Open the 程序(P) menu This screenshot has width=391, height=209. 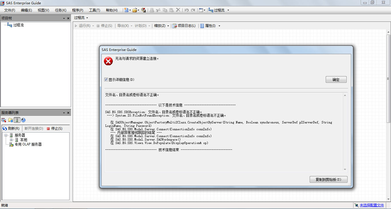point(78,10)
